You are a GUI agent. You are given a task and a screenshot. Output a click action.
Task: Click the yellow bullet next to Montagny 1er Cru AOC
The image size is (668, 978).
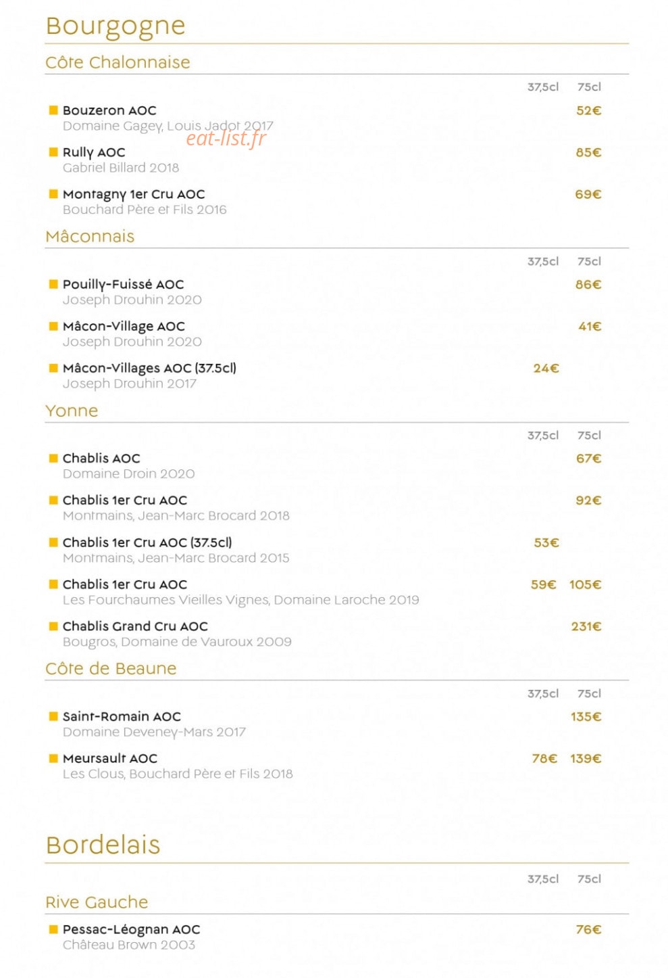53,193
